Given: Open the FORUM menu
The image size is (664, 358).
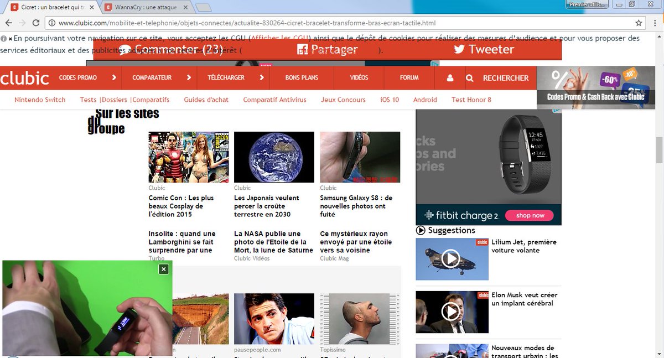Looking at the screenshot, I should [x=409, y=78].
